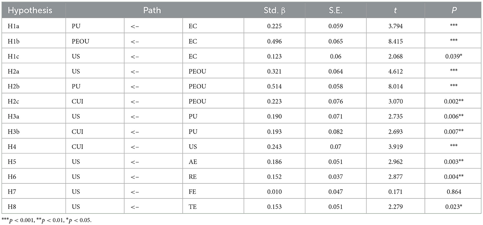The height and width of the screenshot is (225, 483).
Task: Select the 0.864 p-value cell
Action: click(x=453, y=191)
